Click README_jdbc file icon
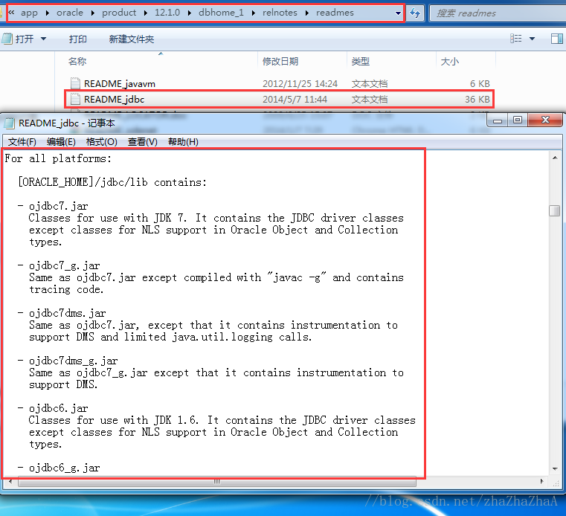 tap(75, 99)
